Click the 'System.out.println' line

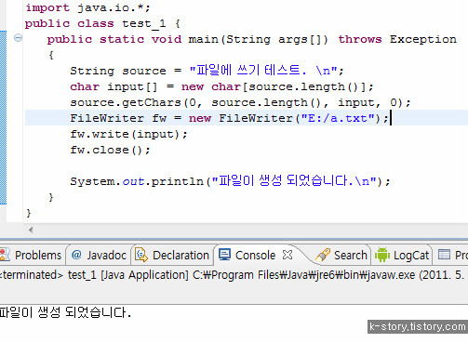point(230,181)
